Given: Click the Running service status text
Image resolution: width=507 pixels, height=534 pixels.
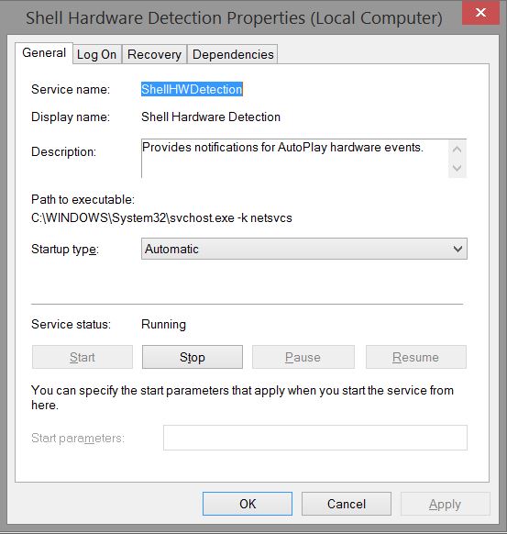Looking at the screenshot, I should coord(164,324).
